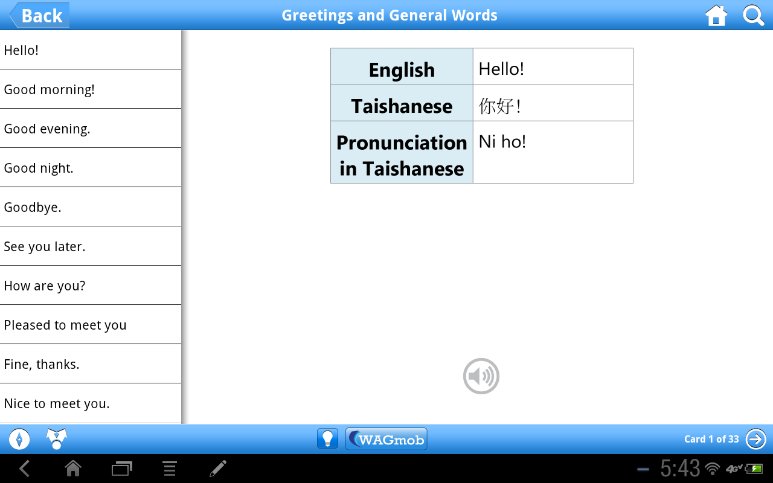The width and height of the screenshot is (773, 483).
Task: Open the Home screen via house icon
Action: [716, 15]
